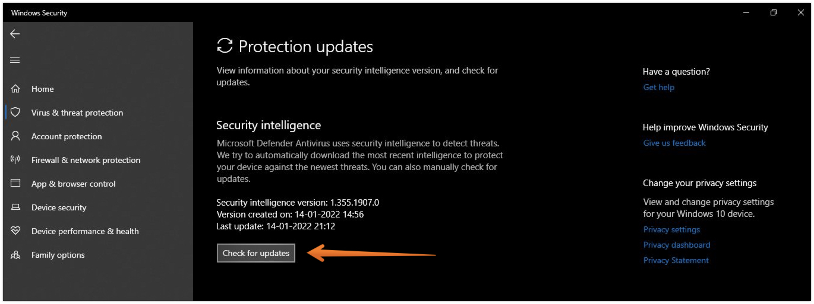This screenshot has height=304, width=814.
Task: Click the Family options people icon
Action: [15, 255]
